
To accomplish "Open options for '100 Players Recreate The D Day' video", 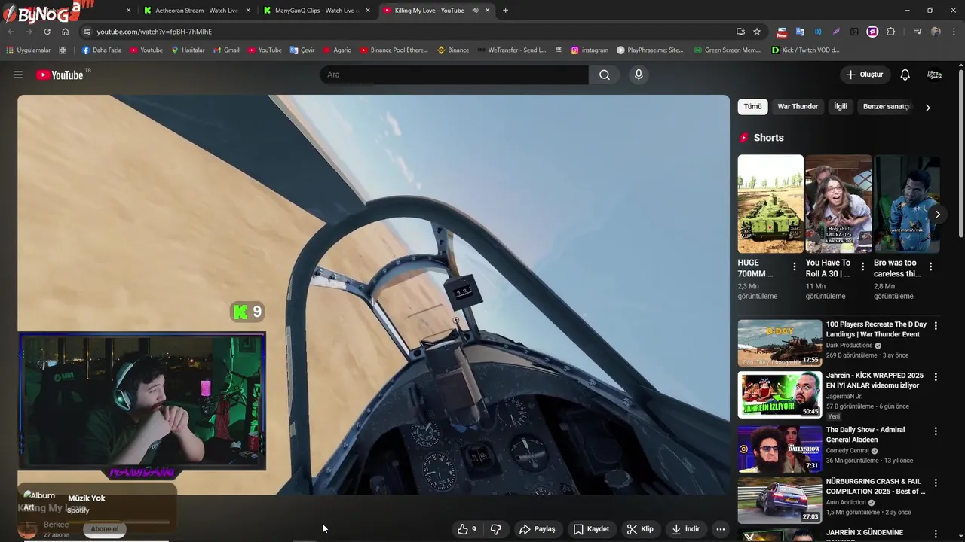I will pyautogui.click(x=936, y=326).
